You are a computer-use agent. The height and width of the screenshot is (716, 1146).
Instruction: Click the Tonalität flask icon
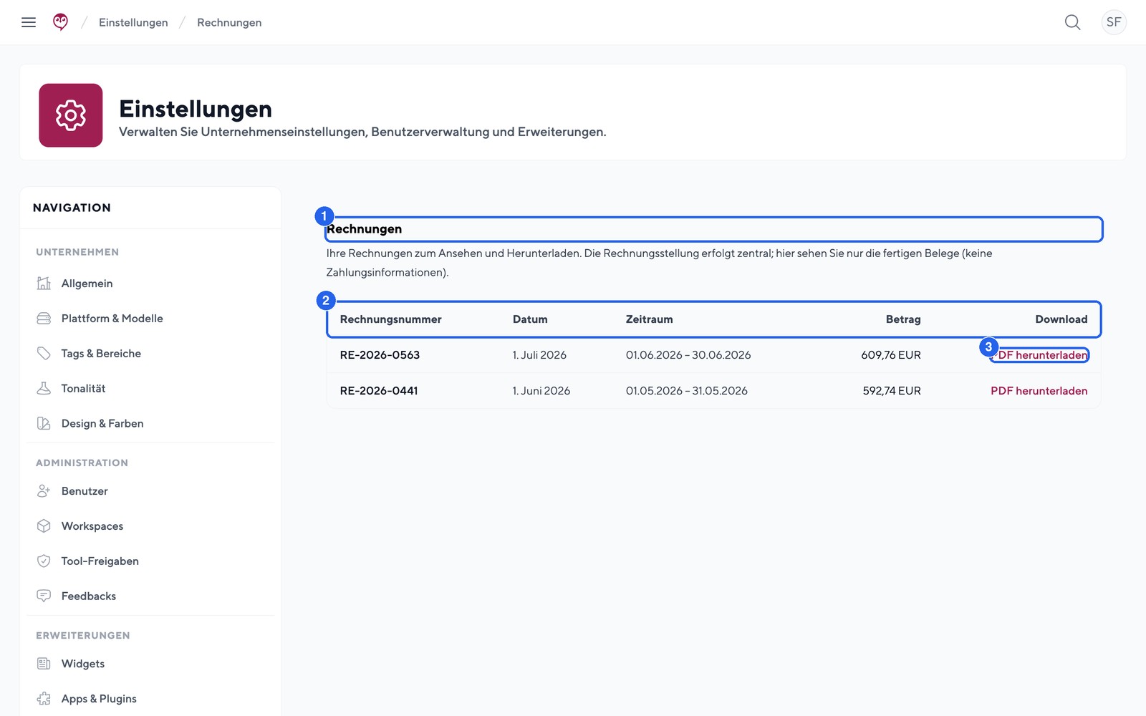pos(44,389)
